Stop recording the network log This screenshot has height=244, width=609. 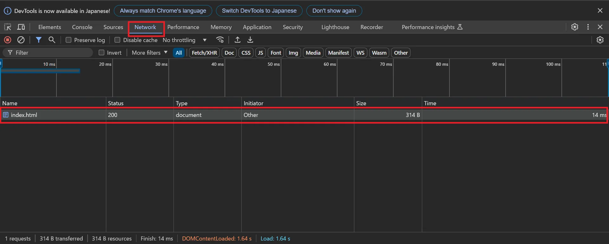pos(8,40)
